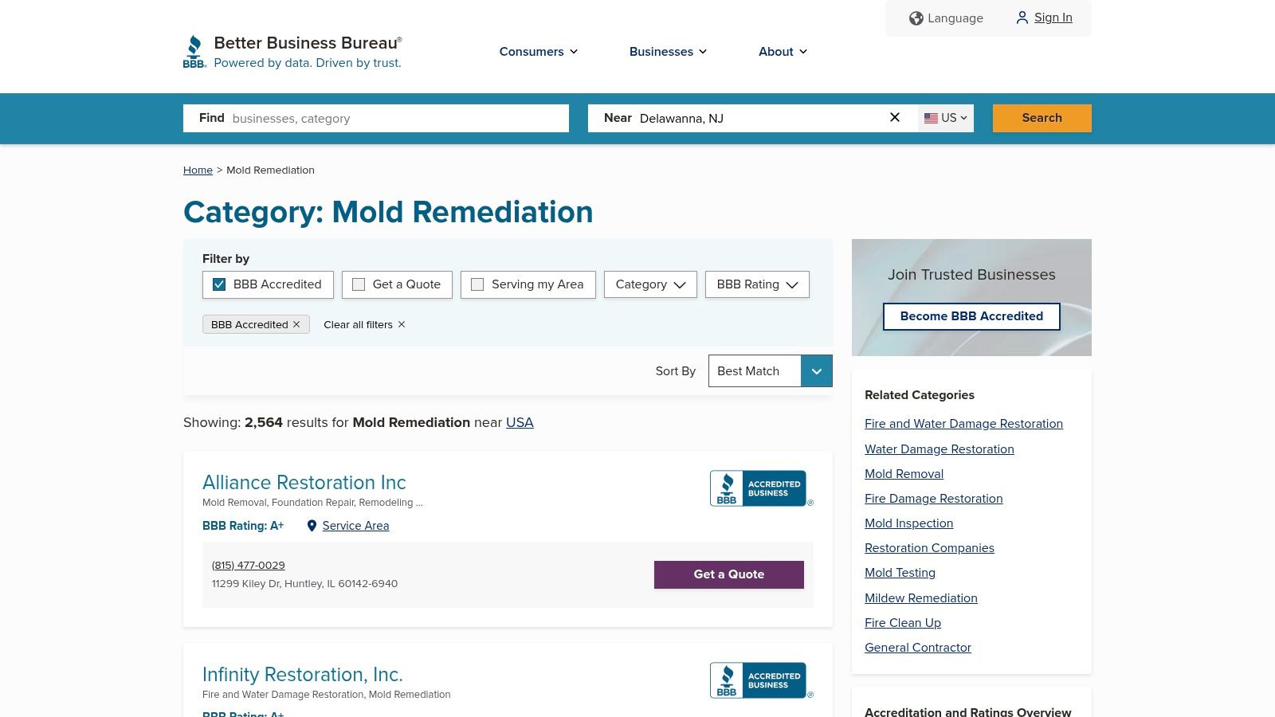This screenshot has width=1275, height=717.
Task: Check the Serving my Area filter
Action: pyautogui.click(x=477, y=284)
